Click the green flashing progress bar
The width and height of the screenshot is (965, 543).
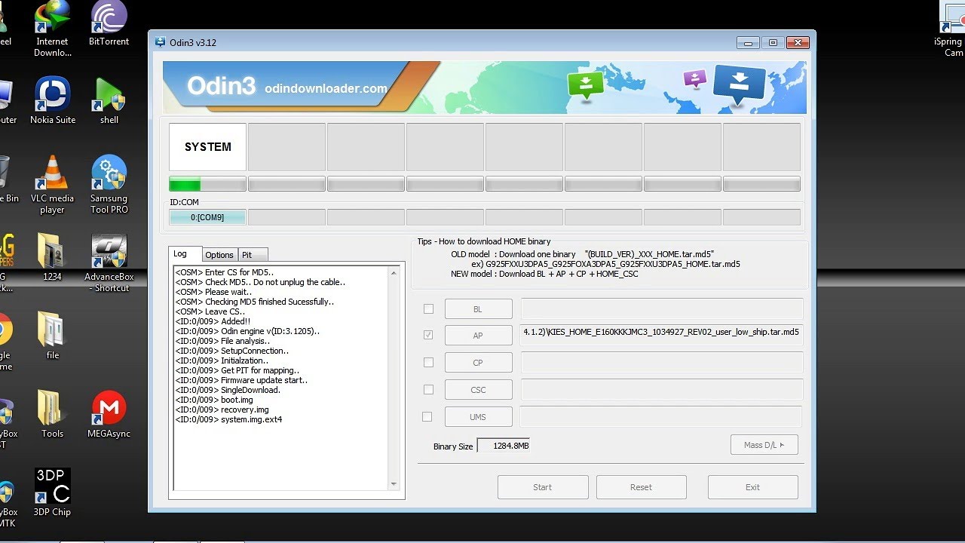(x=207, y=184)
